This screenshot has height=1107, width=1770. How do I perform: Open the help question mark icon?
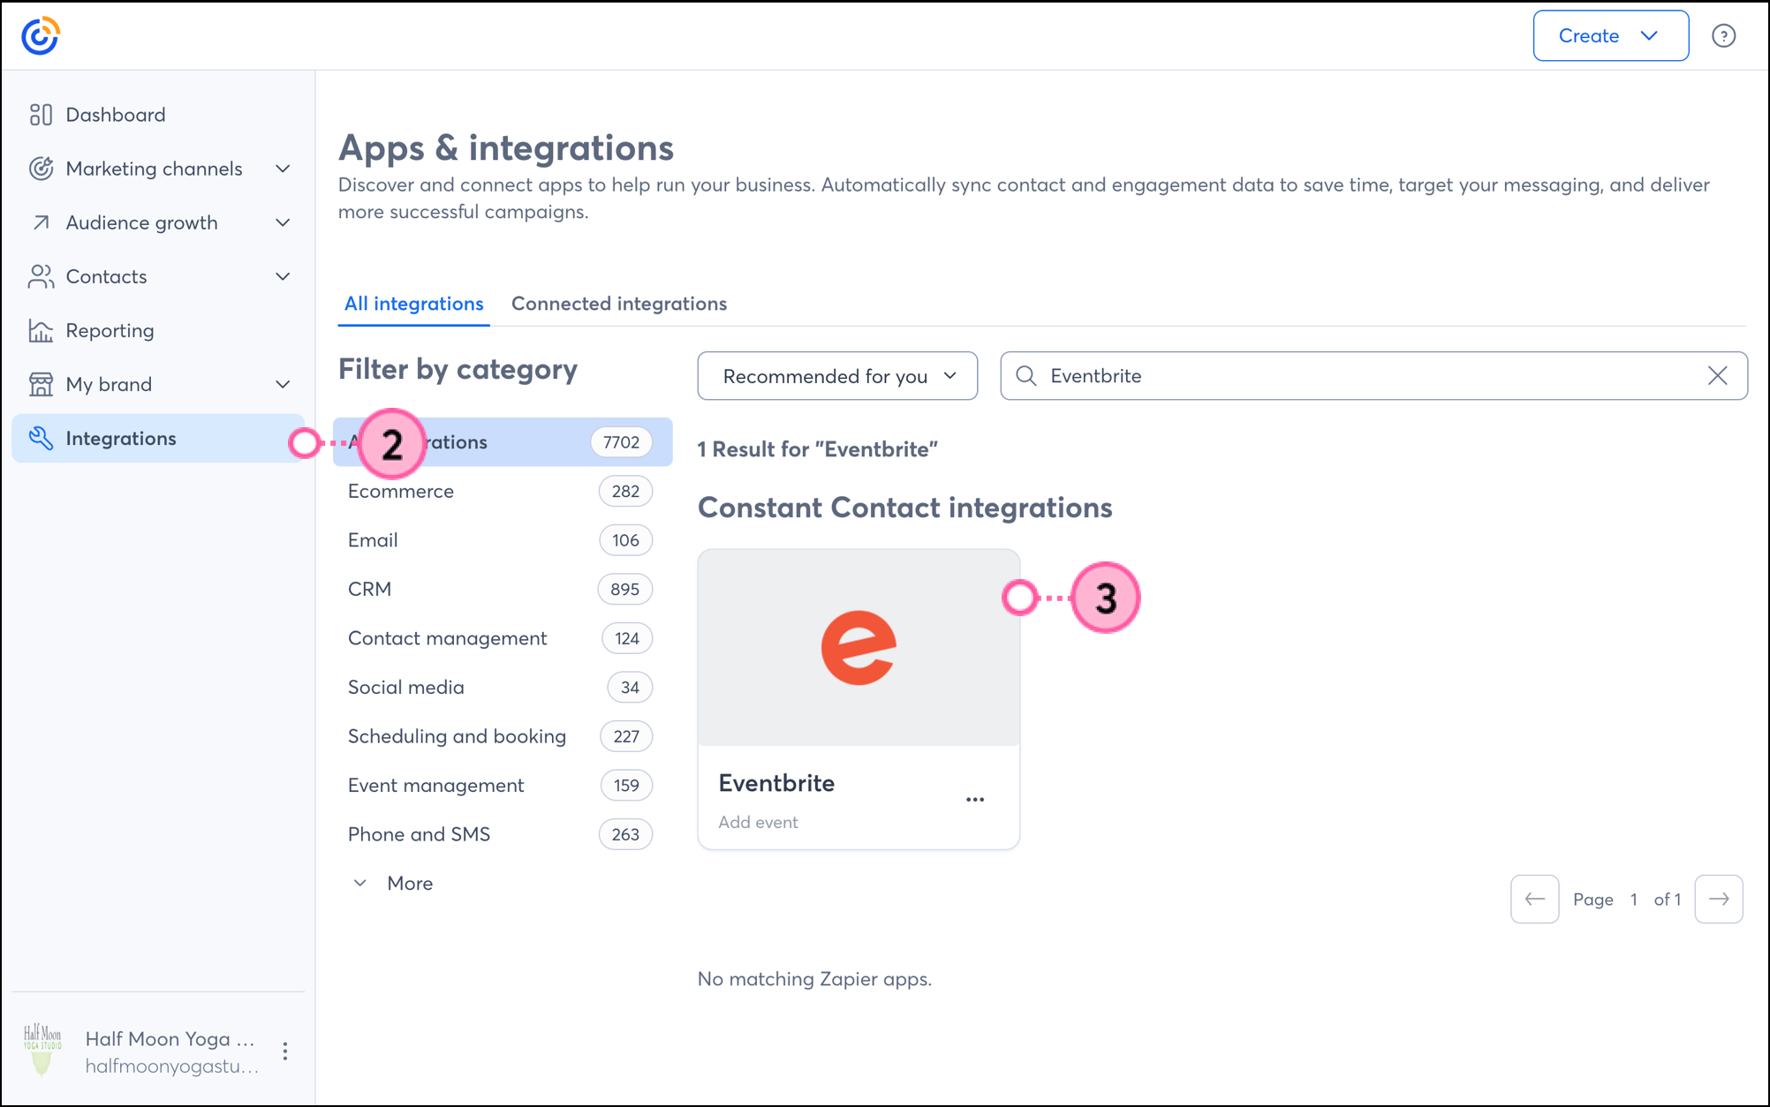tap(1723, 36)
